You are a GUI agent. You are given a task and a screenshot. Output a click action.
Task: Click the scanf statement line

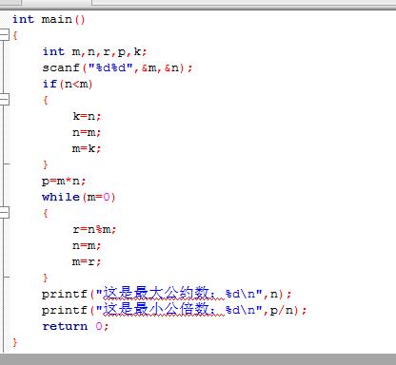(117, 67)
